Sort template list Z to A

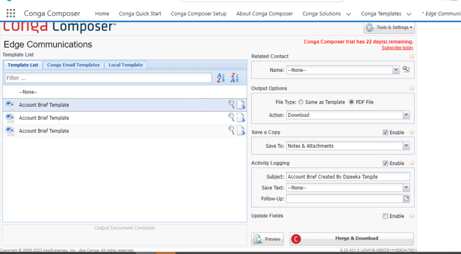click(235, 78)
